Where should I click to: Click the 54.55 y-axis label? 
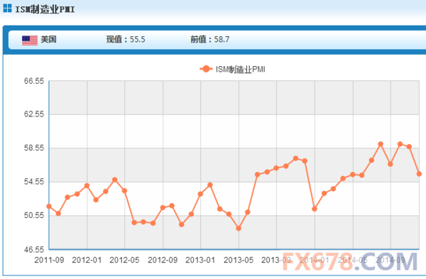coord(34,182)
